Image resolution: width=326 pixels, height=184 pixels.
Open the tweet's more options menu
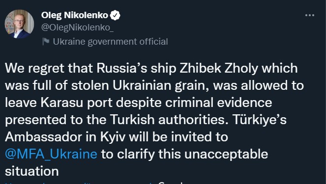(310, 15)
